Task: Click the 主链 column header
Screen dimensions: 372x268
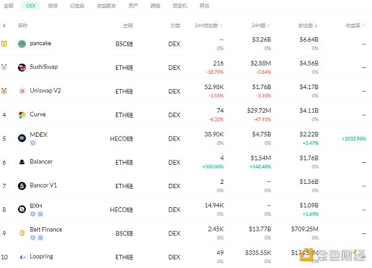Action: click(128, 25)
